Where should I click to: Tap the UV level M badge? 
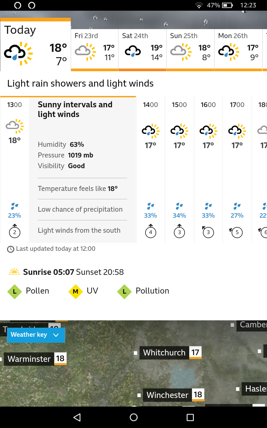75,291
